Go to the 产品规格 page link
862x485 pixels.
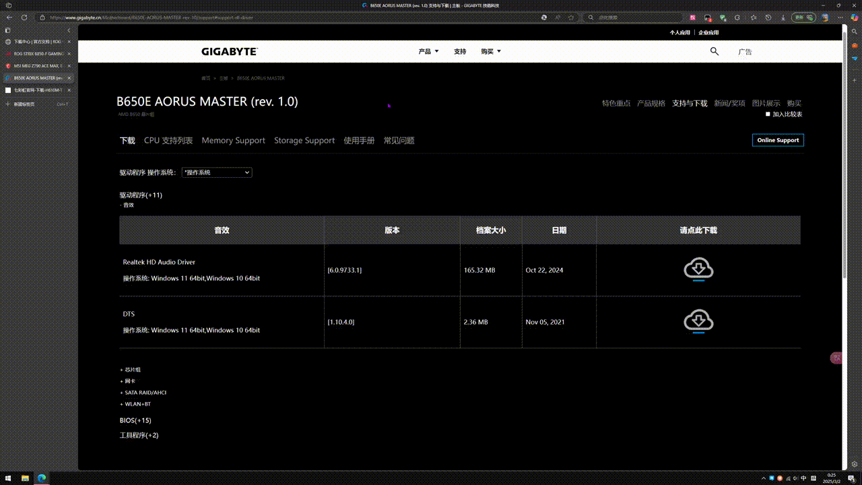point(651,103)
